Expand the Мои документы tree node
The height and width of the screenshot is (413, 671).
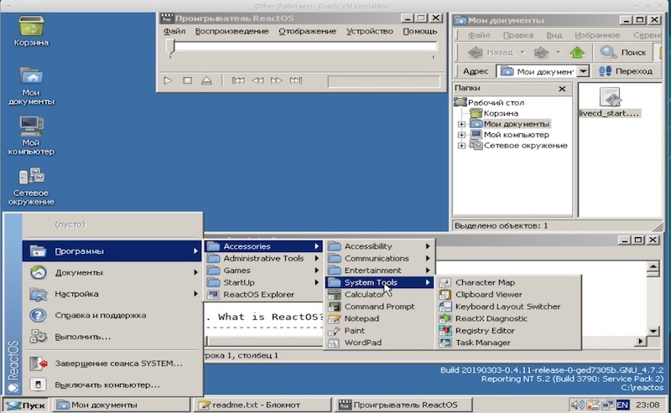click(x=461, y=124)
